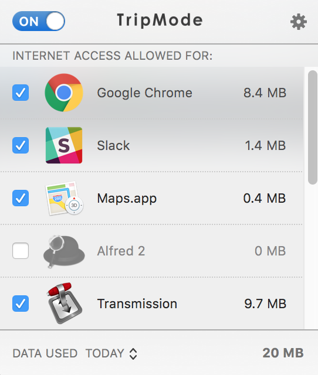The height and width of the screenshot is (375, 318).
Task: Click the Transmission app icon
Action: tap(65, 304)
